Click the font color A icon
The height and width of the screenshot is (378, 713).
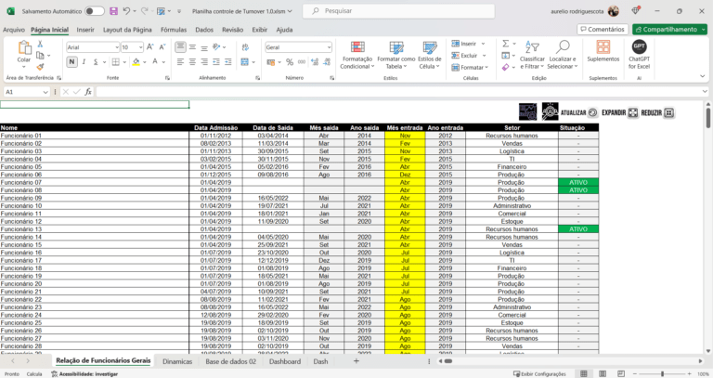(155, 62)
